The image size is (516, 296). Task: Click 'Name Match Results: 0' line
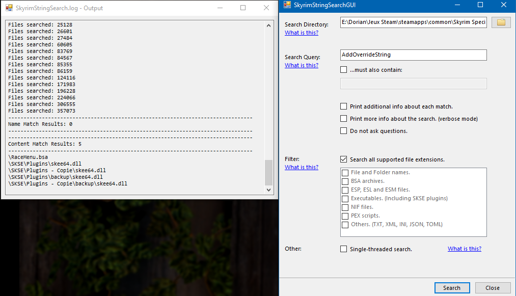click(40, 124)
